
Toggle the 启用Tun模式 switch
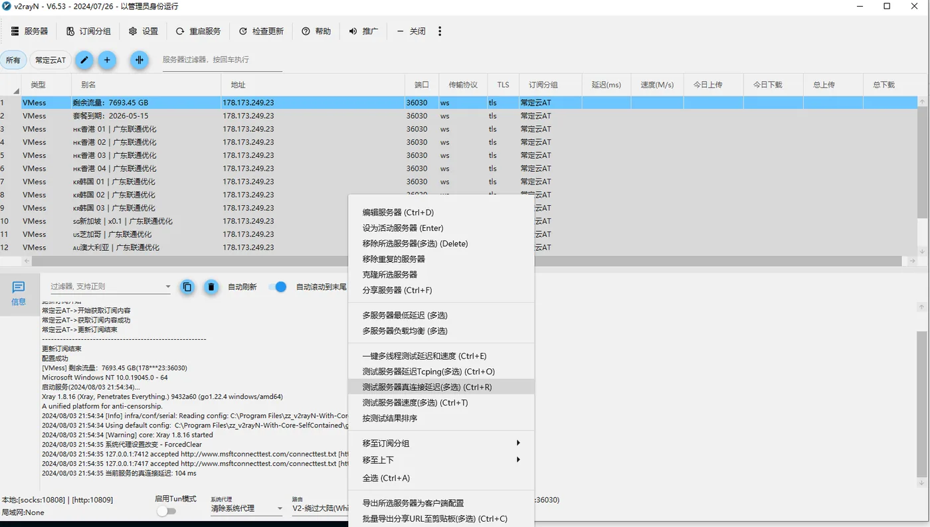(166, 511)
